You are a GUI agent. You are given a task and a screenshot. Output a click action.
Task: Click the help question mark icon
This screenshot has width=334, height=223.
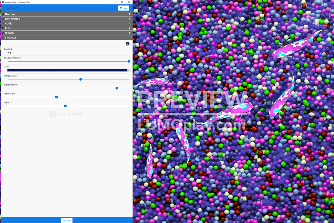click(x=127, y=44)
